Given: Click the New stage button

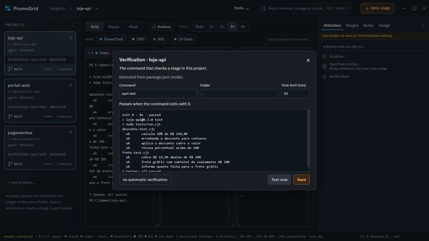Looking at the screenshot, I should pyautogui.click(x=378, y=8).
